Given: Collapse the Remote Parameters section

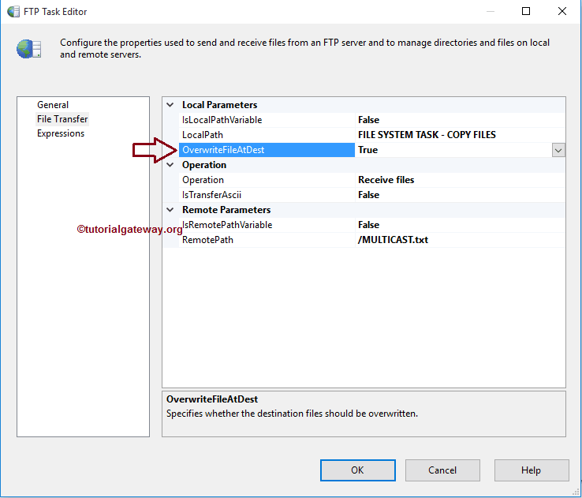Looking at the screenshot, I should pyautogui.click(x=170, y=210).
